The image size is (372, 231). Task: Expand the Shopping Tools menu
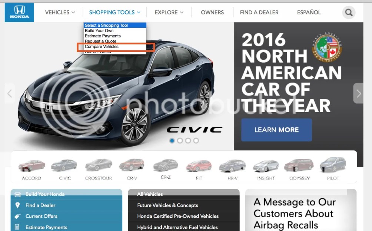(114, 12)
